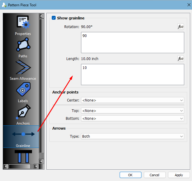Click inside the Length formula text box
This screenshot has width=192, height=181.
point(132,74)
